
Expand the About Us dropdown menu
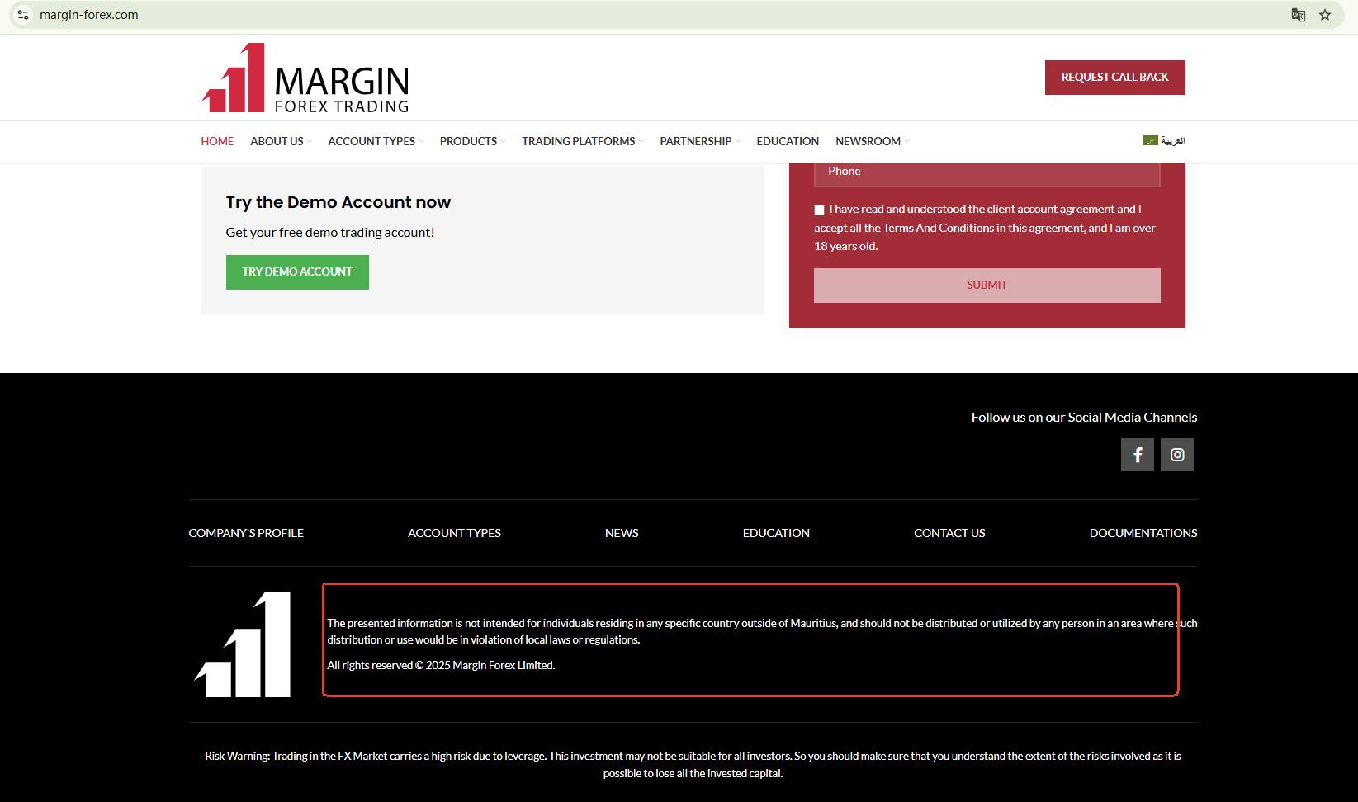[281, 141]
